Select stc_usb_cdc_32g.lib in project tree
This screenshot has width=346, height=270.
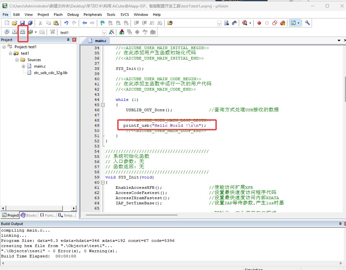(x=51, y=73)
